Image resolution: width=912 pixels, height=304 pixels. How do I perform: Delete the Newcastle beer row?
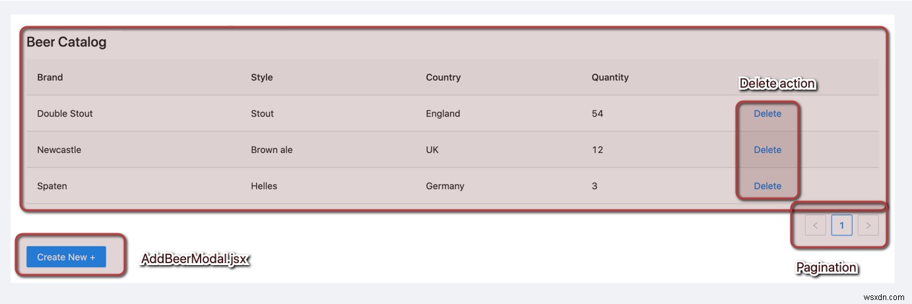tap(767, 150)
